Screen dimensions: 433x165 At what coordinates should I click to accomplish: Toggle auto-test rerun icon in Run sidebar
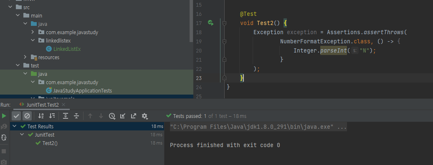click(4, 137)
